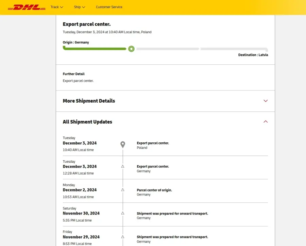
Task: Click the Export parcel center Poland entry
Action: (x=153, y=145)
